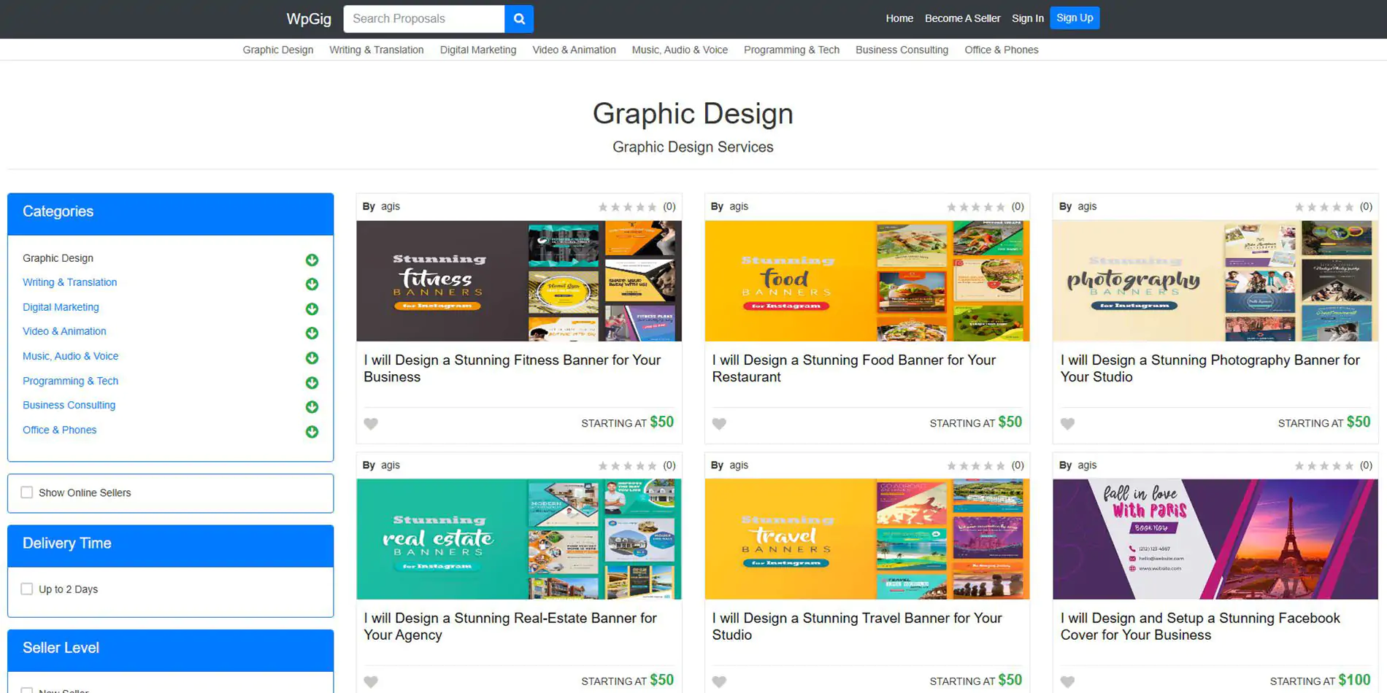
Task: Click heart icon on Real-Estate Banner card
Action: point(371,682)
